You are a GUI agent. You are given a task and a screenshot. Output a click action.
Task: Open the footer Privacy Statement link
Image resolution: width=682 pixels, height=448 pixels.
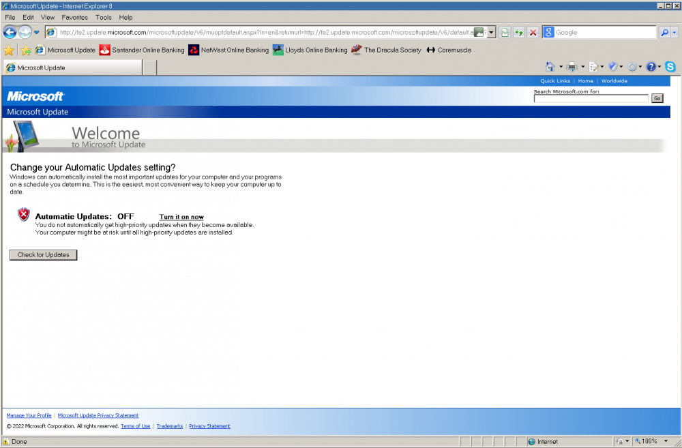209,426
